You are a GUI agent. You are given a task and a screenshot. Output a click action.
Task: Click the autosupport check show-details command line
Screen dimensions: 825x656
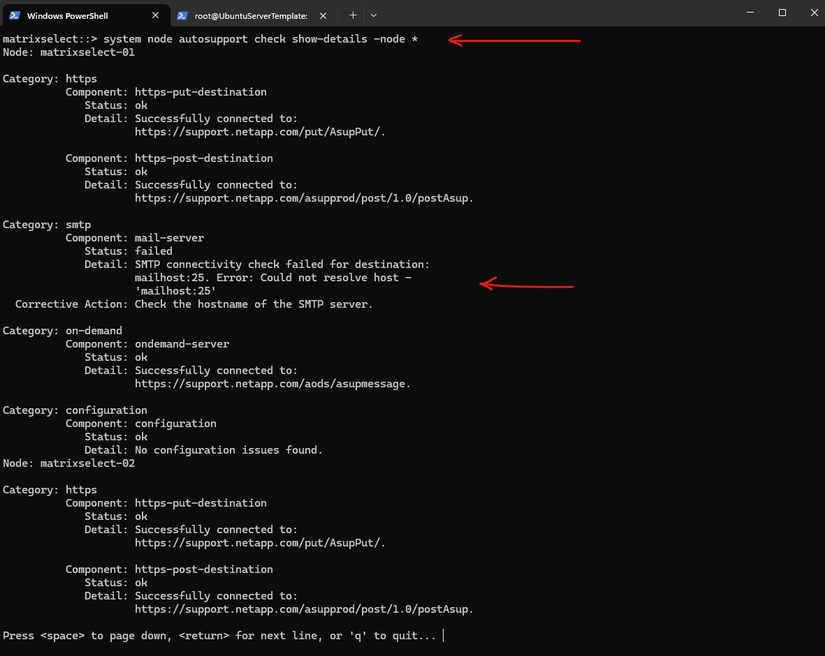[210, 39]
